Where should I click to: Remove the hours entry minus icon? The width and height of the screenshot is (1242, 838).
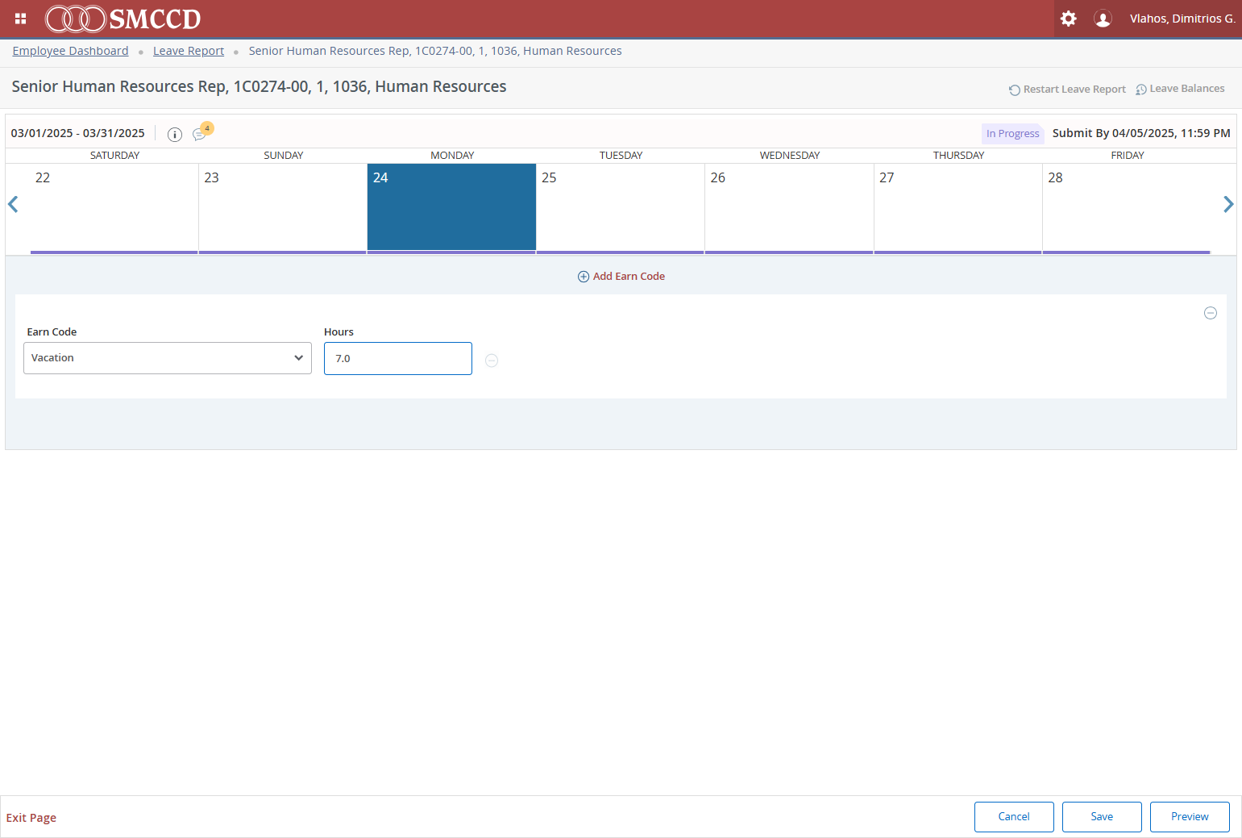tap(492, 361)
